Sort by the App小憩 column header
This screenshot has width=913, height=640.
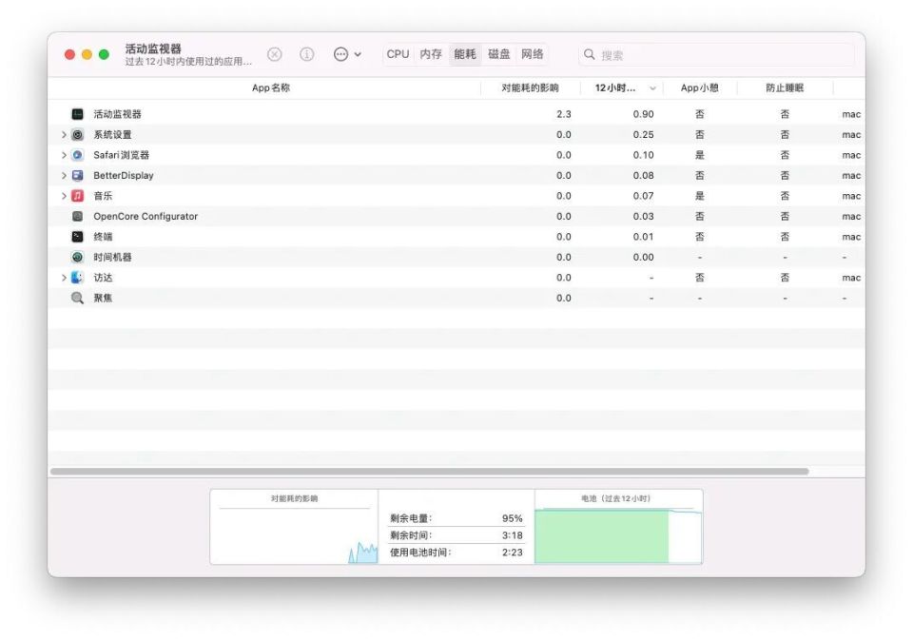click(x=699, y=87)
